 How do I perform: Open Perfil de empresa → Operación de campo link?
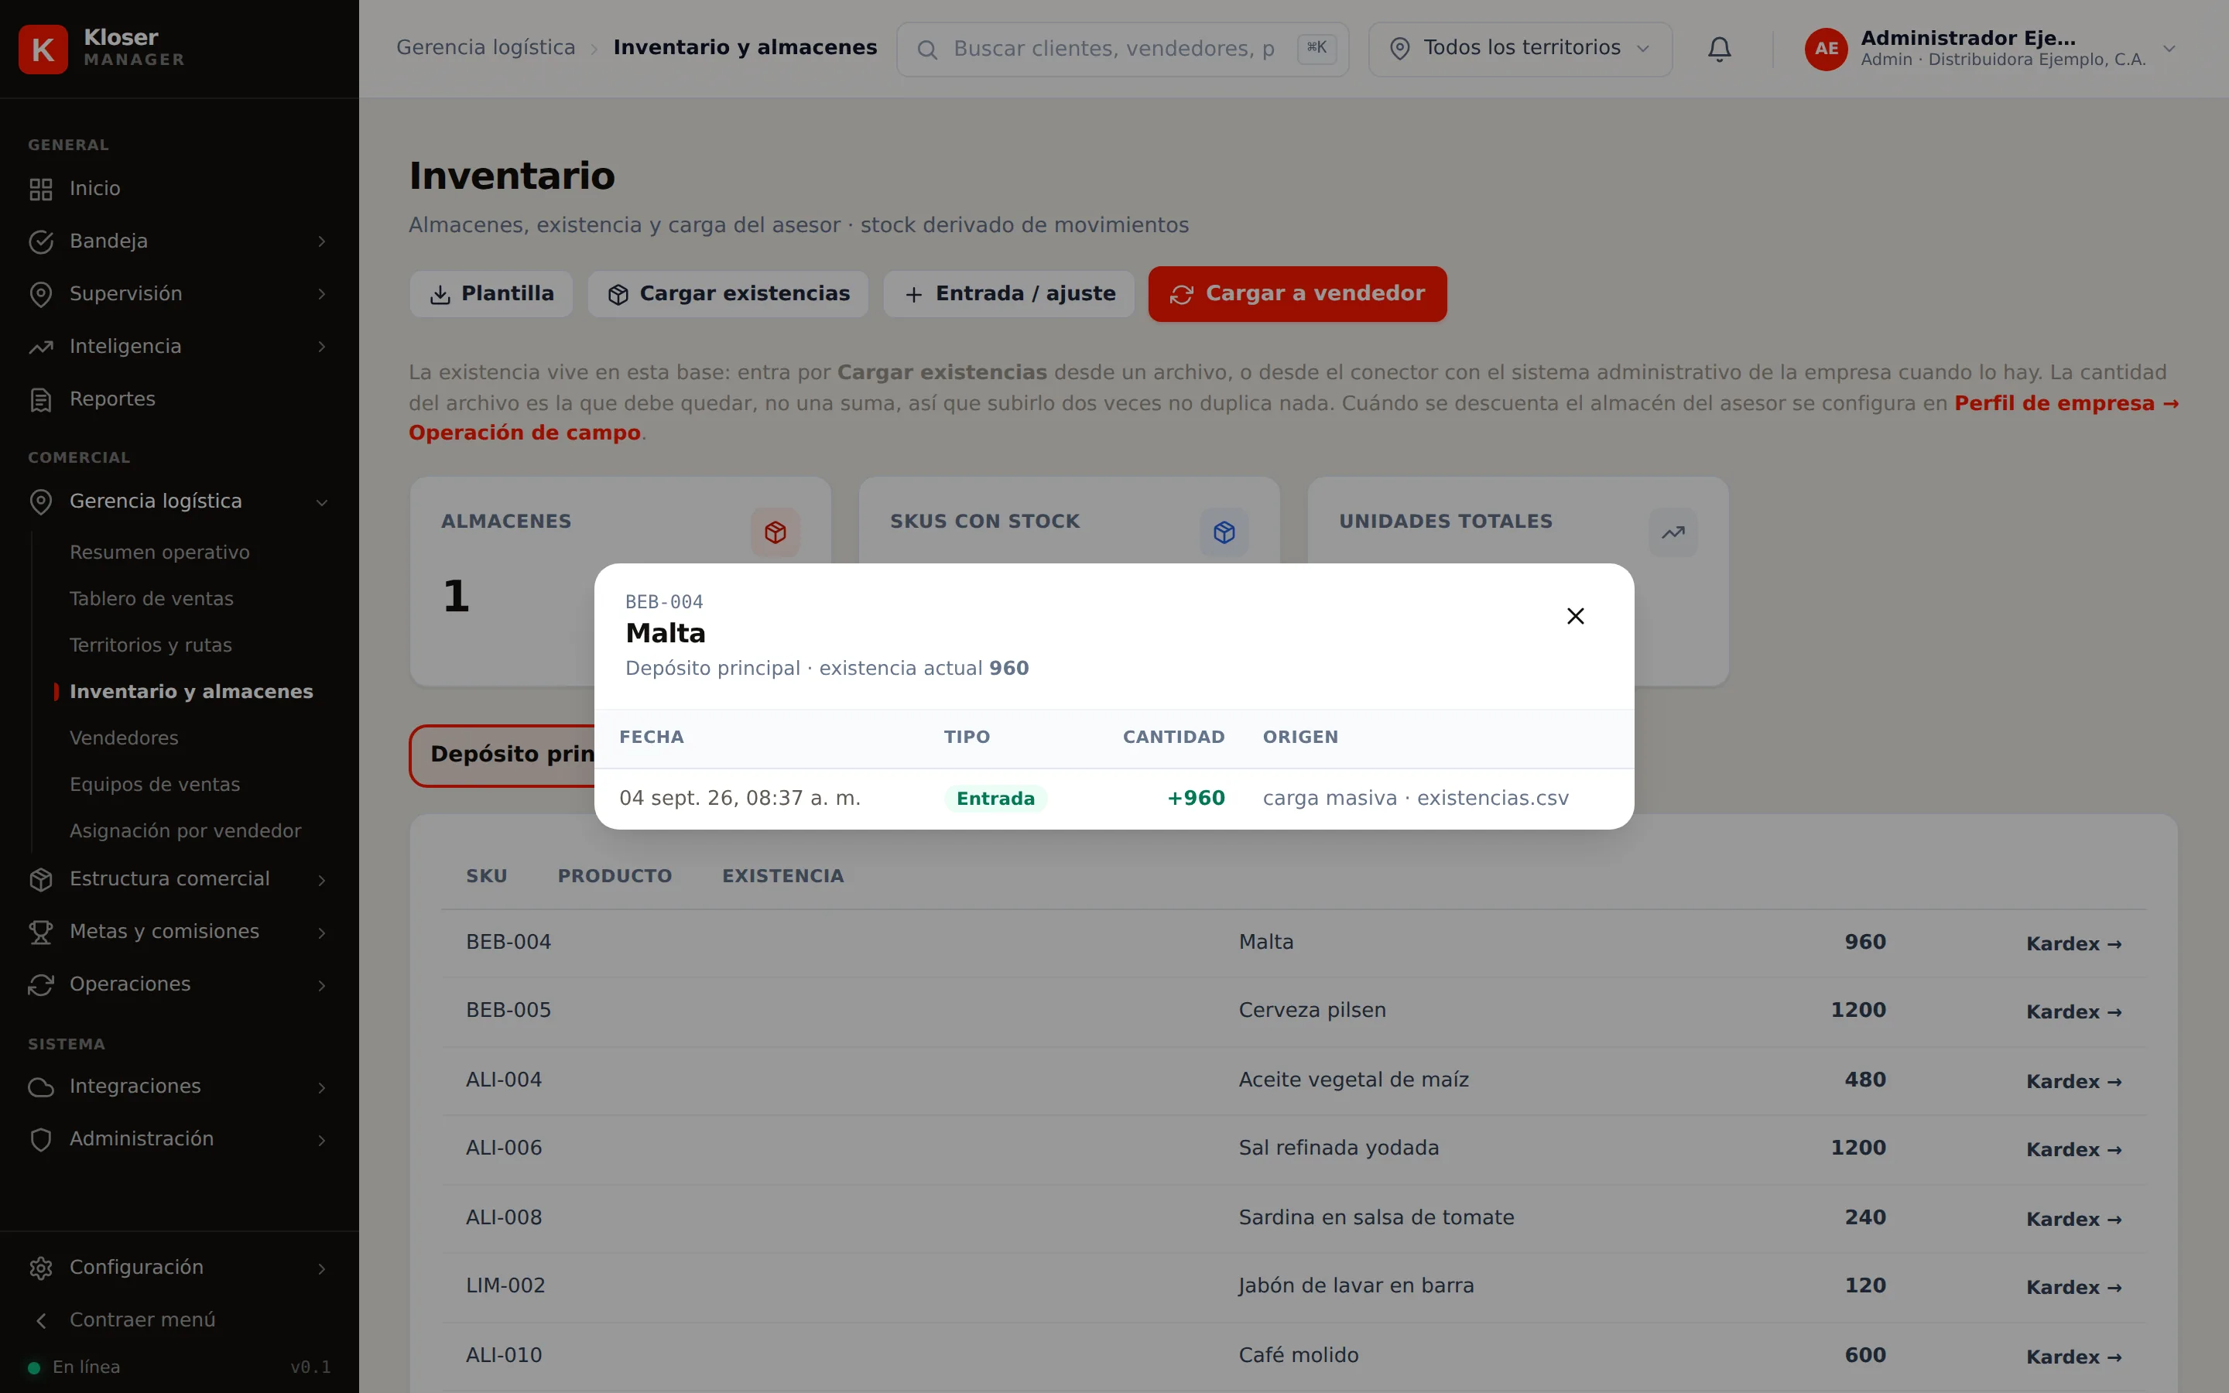[x=2066, y=403]
